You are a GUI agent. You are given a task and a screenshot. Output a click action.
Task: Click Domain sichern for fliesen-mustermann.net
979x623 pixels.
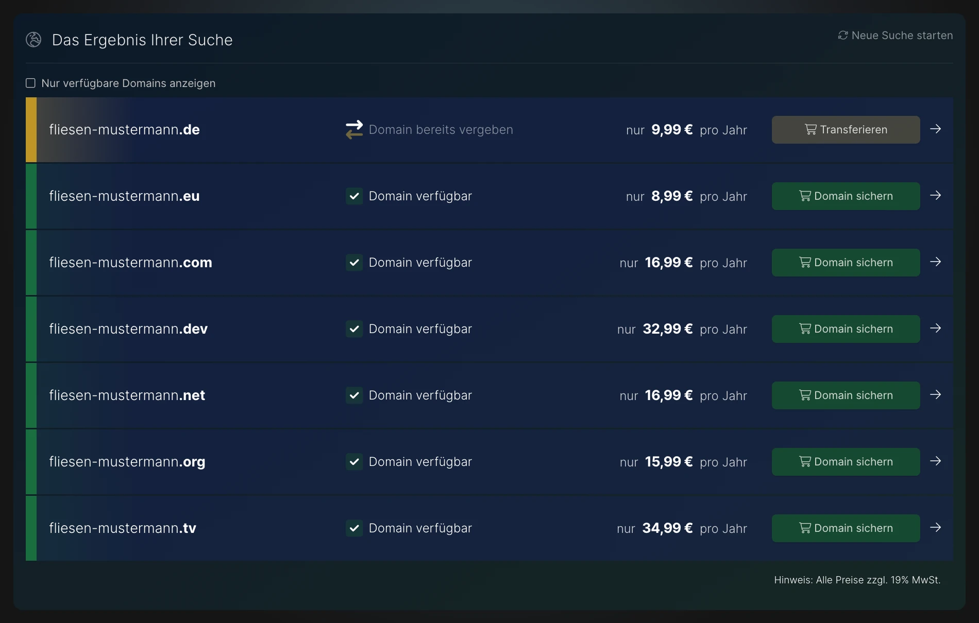(x=846, y=395)
